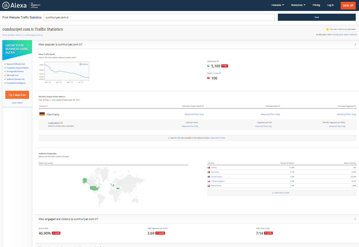Screen dimensions: 359x247
Task: Click Subscribe to View in the Advanced plan notice
Action: [218, 138]
